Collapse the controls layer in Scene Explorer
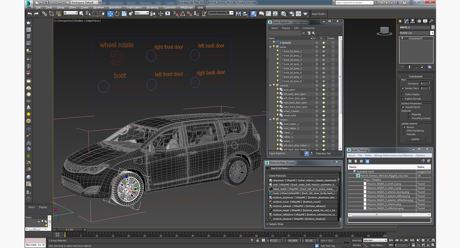The image size is (460, 248). [x=270, y=86]
